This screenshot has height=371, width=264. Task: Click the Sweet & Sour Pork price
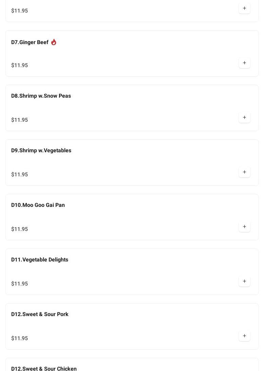click(x=20, y=338)
